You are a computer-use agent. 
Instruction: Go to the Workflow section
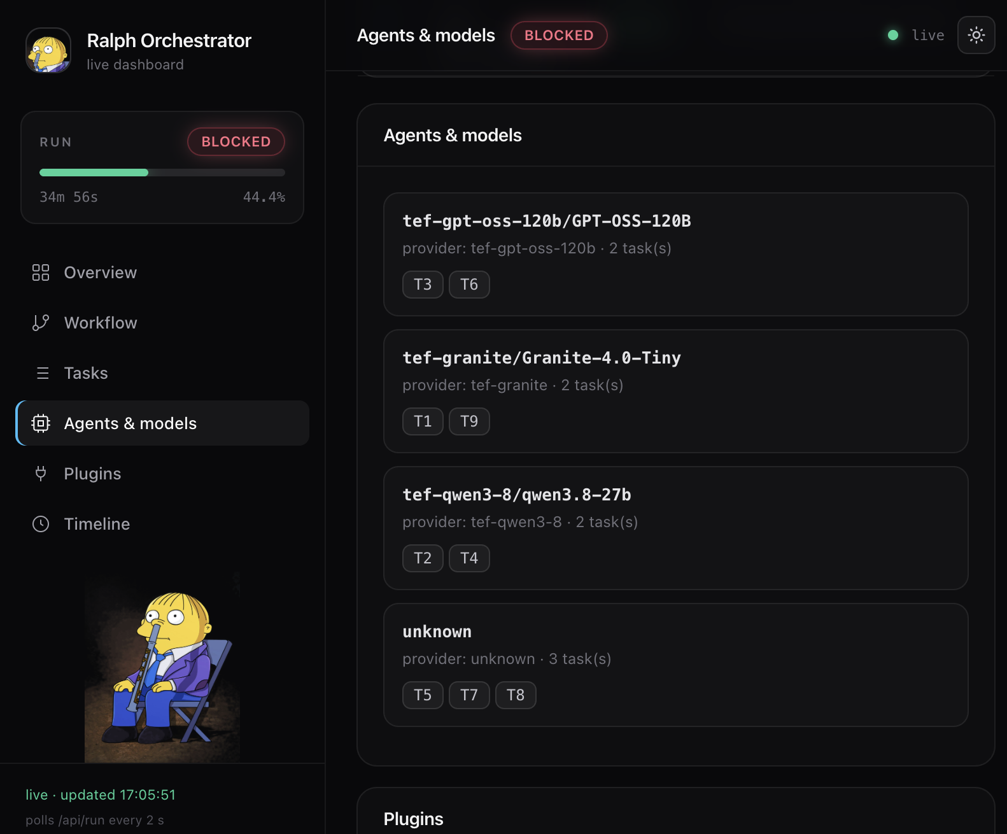coord(163,323)
